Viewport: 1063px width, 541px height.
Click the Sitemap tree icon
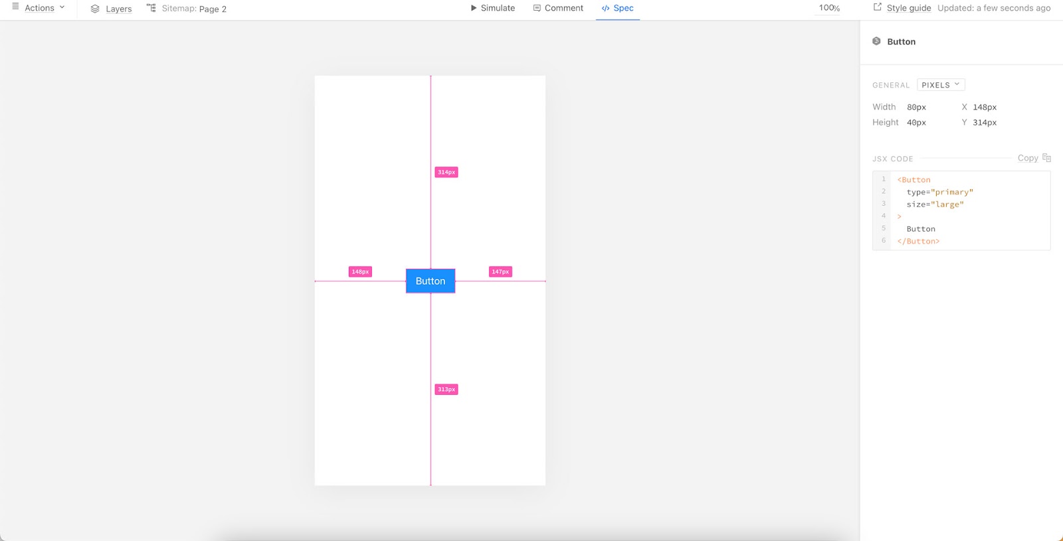pos(151,8)
